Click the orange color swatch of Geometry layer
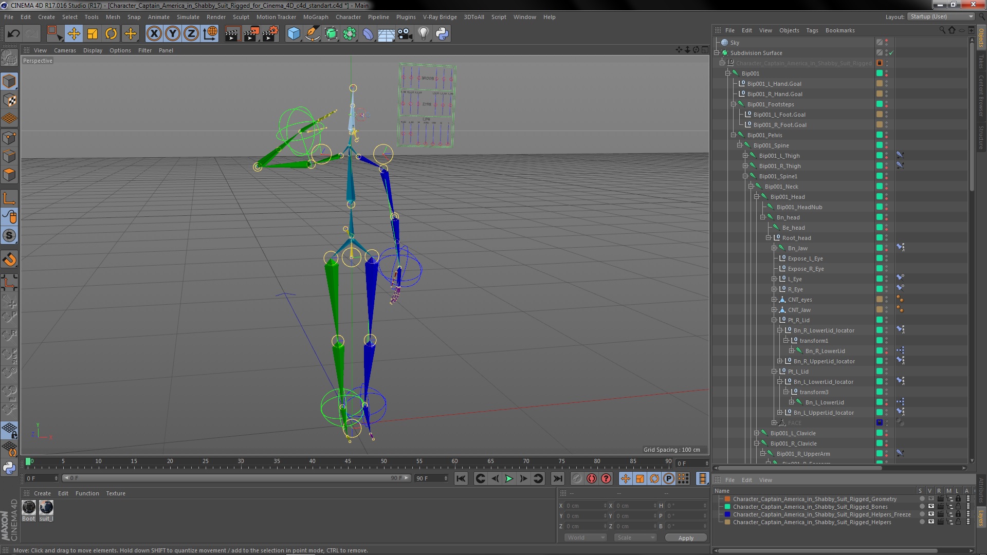Image resolution: width=987 pixels, height=555 pixels. click(727, 499)
